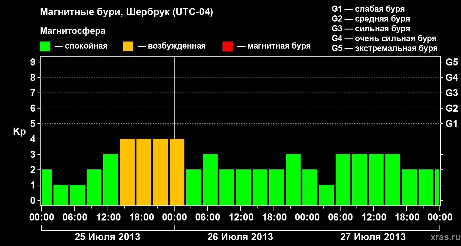Click the 'G5 — экстремальная буря' line
461x246 pixels.
[x=384, y=48]
